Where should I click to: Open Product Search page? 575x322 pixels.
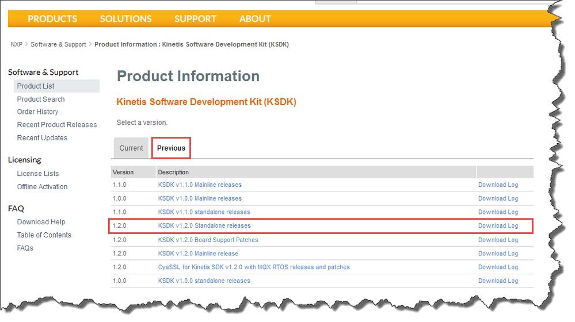tap(41, 99)
